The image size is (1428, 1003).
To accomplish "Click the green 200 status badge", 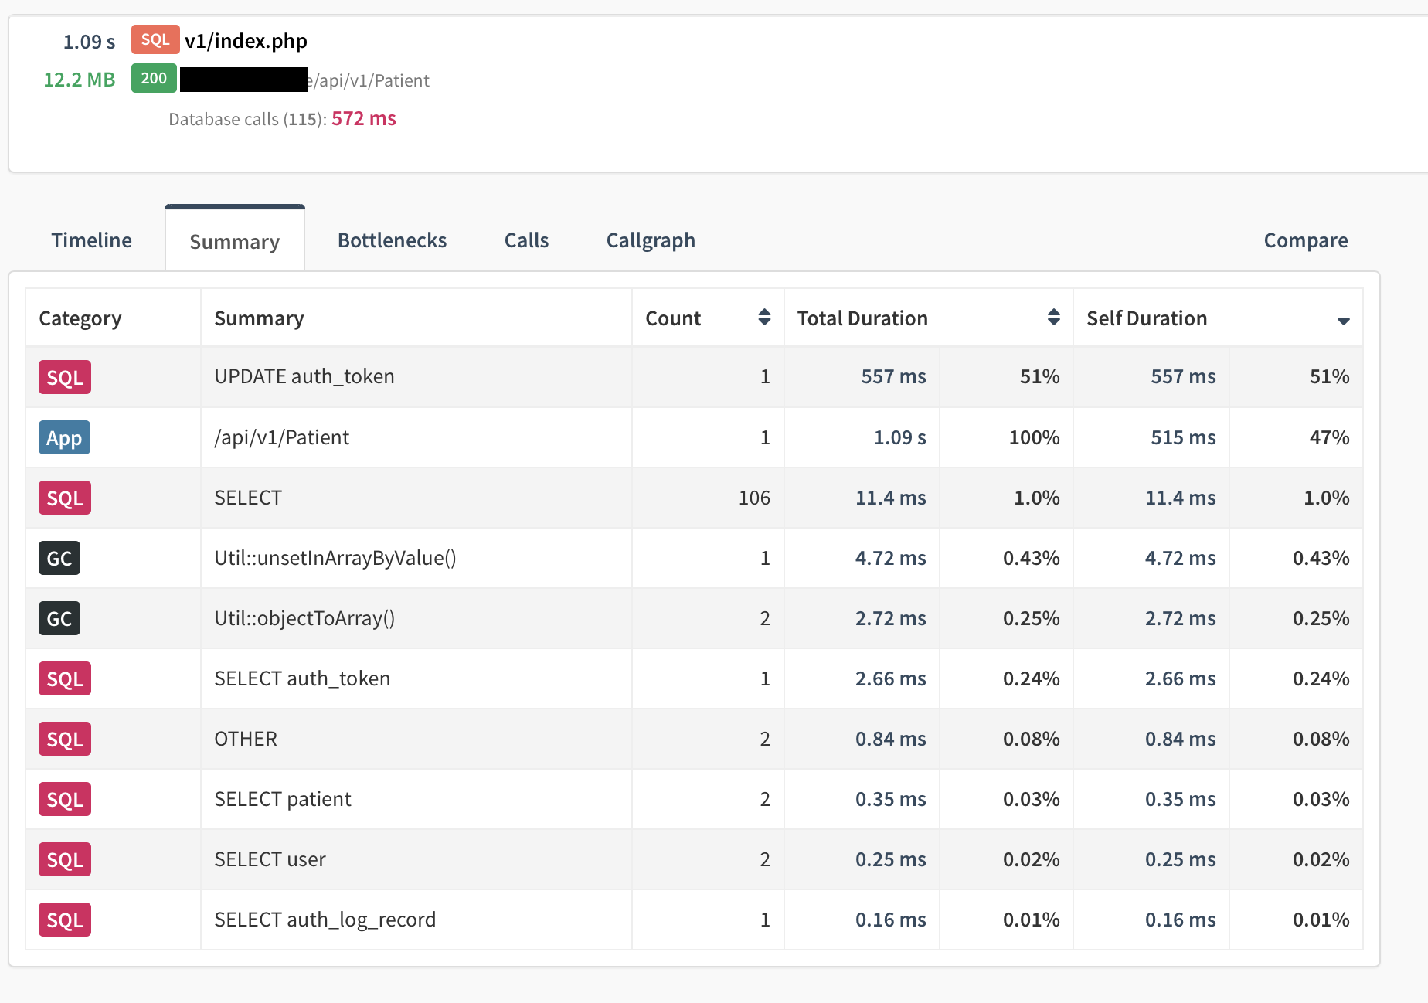I will pos(154,79).
